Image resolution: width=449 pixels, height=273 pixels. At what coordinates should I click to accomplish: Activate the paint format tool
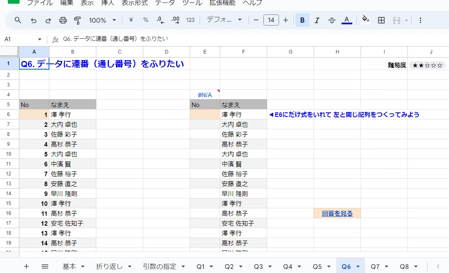tap(77, 20)
